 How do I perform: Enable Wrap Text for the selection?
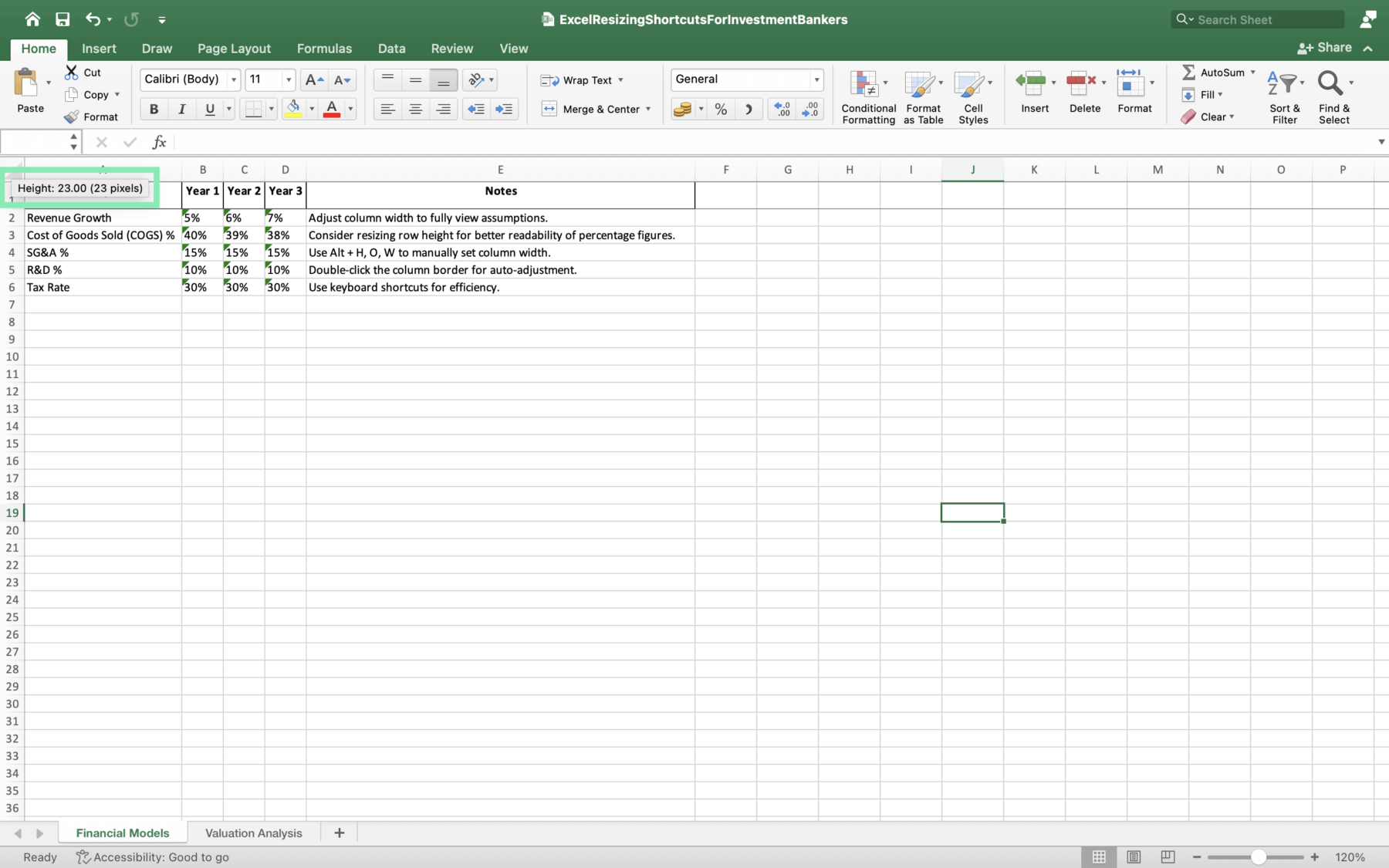coord(583,79)
